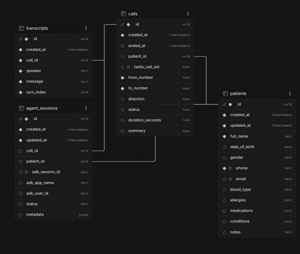Click the hollow diamond beside summary
The image size is (300, 254).
123,131
